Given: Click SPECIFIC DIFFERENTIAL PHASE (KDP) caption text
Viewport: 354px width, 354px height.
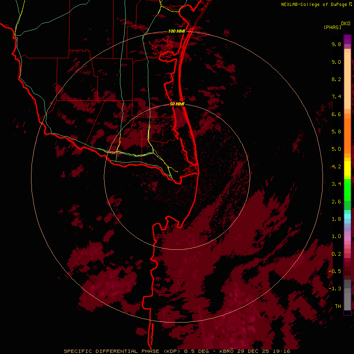Looking at the screenshot, I should click(123, 351).
